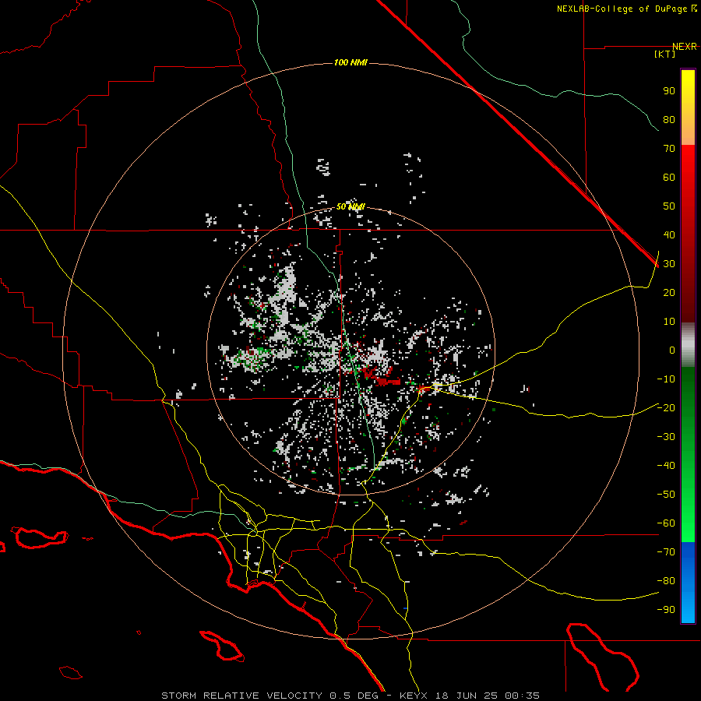Click the -80 value on the color scale
The image size is (701, 701).
pos(666,581)
